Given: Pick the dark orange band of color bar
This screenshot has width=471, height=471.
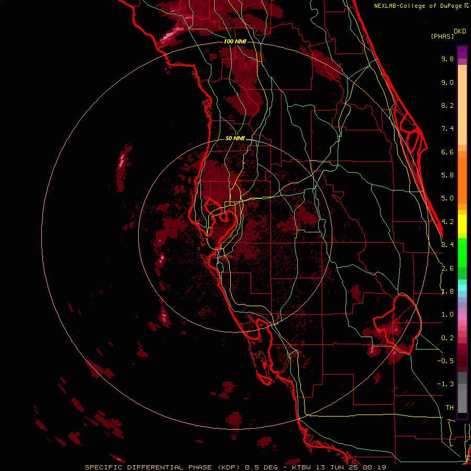Looking at the screenshot, I should point(462,181).
